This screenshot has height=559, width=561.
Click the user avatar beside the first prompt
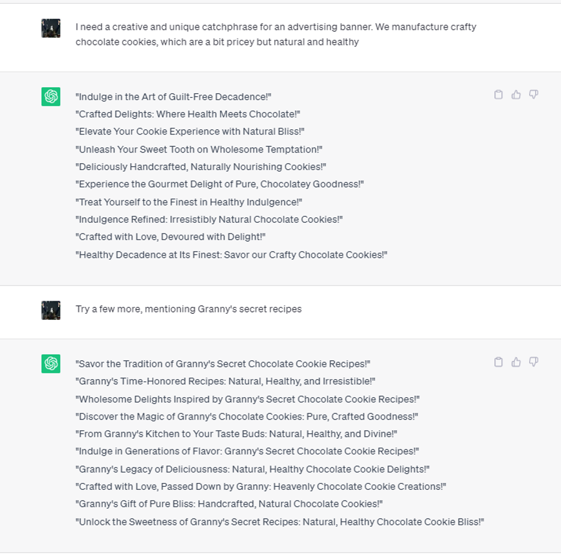tap(51, 28)
